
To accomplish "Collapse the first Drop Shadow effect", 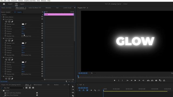I will [2, 19].
